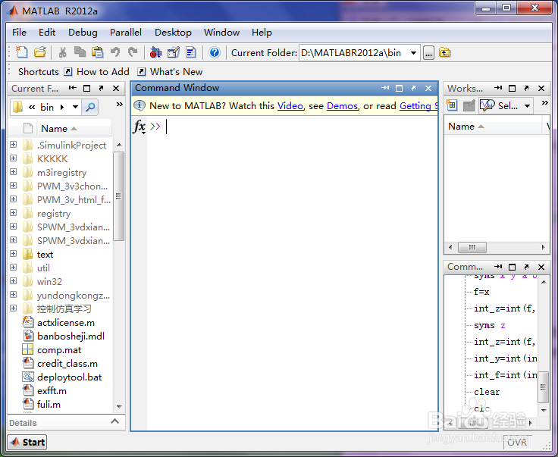558x457 pixels.
Task: Click the Workspace horizontal scrollbar thumb
Action: tap(472, 247)
